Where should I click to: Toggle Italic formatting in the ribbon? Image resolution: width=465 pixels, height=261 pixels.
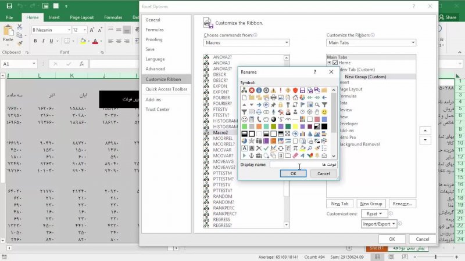pos(43,41)
